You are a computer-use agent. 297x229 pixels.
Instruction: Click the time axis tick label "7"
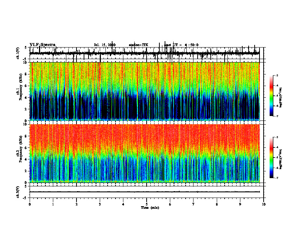click(x=193, y=204)
